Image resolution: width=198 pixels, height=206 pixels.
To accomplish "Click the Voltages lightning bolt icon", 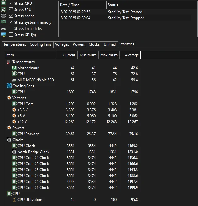I will coord(9,98).
